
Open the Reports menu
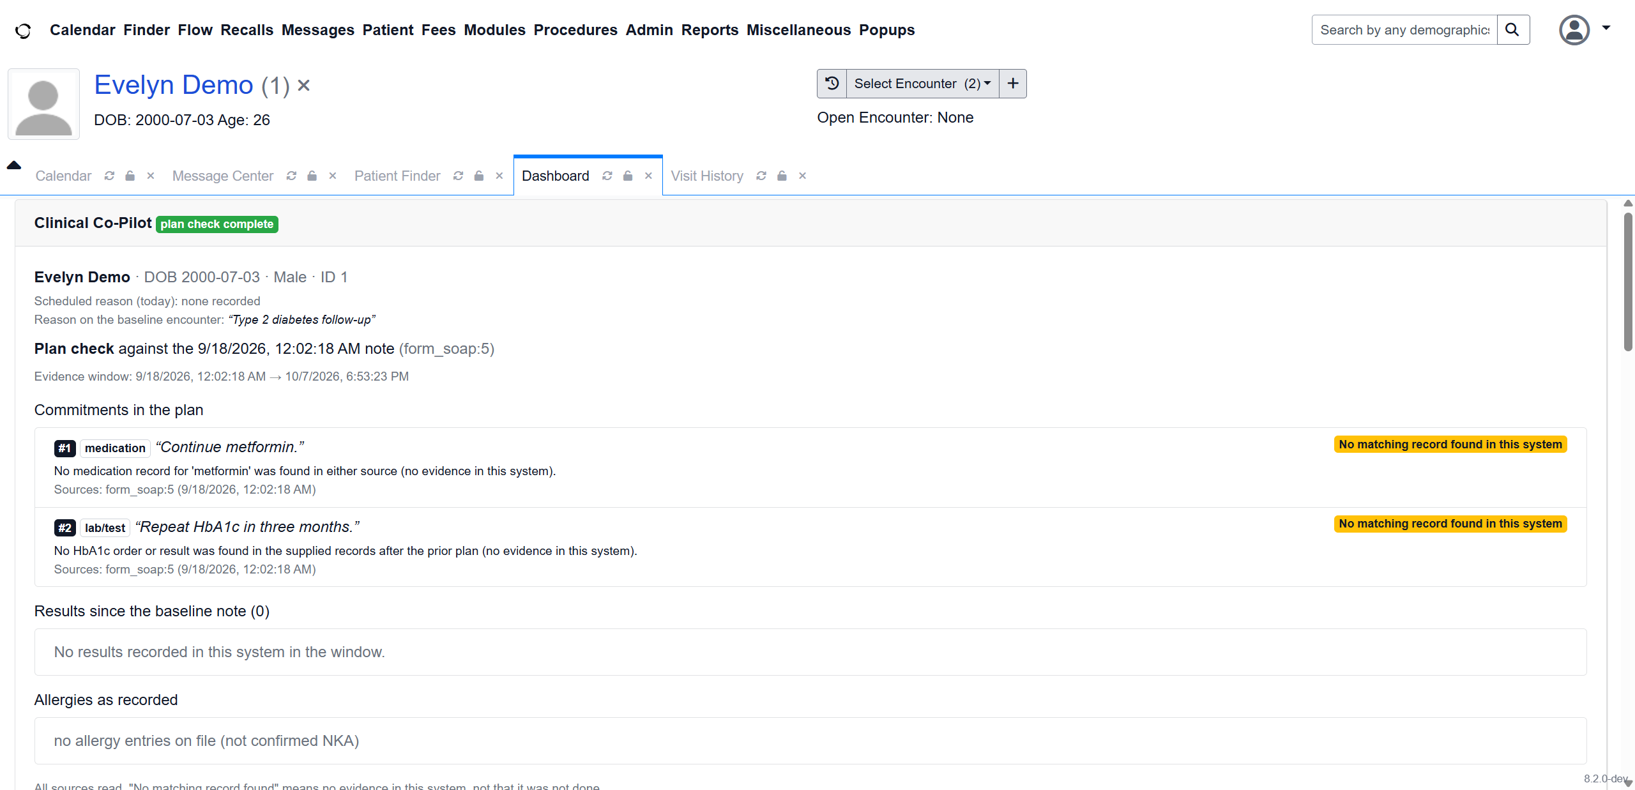[x=710, y=30]
